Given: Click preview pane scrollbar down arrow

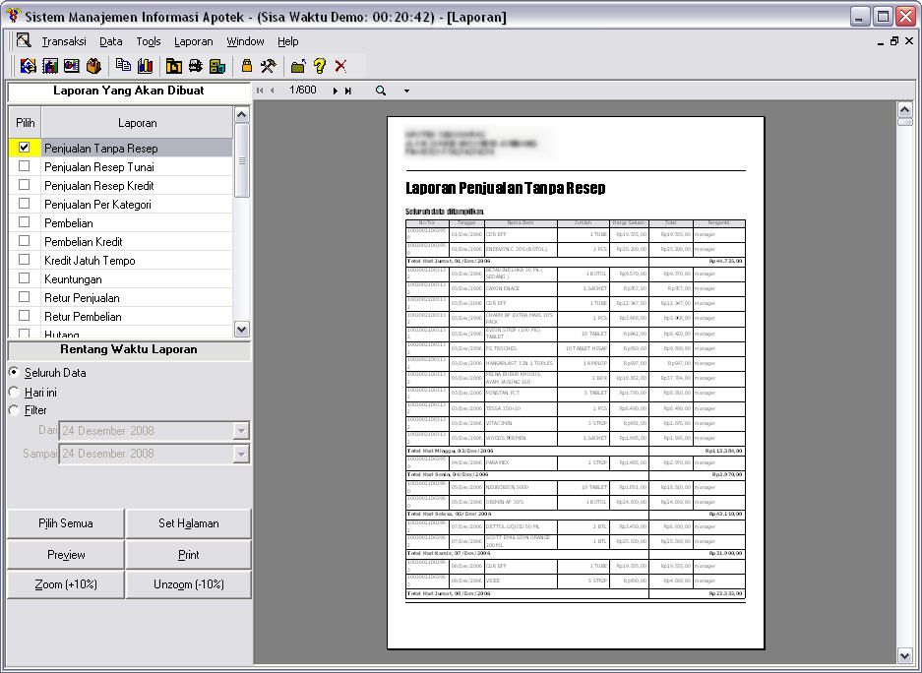Looking at the screenshot, I should click(905, 655).
